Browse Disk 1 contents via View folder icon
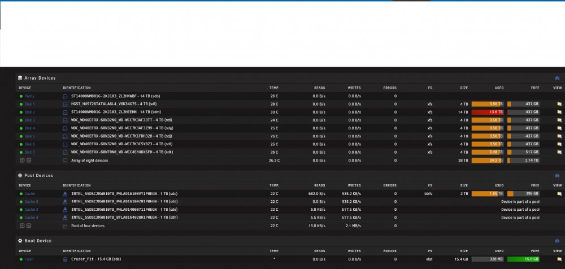 pyautogui.click(x=559, y=104)
